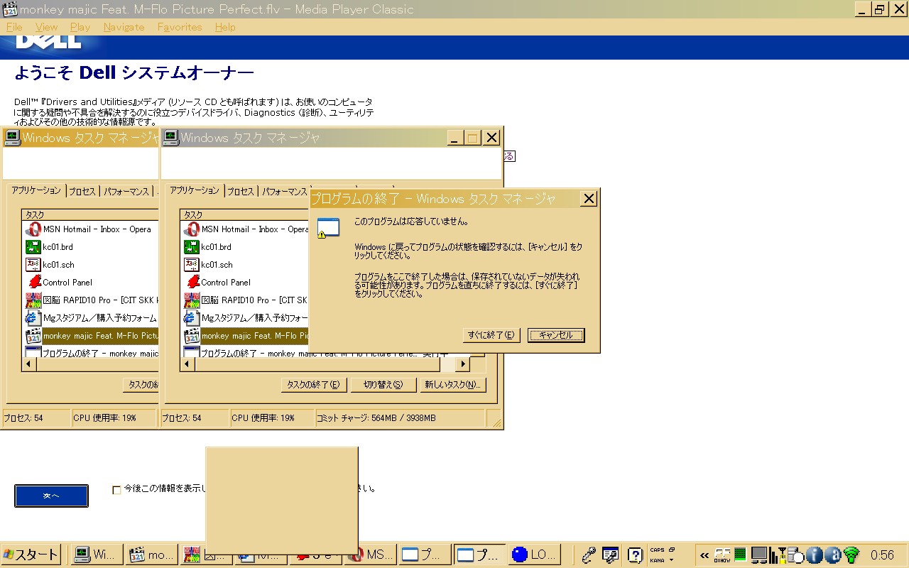Click the right arrow of right task list scrollbar
This screenshot has width=909, height=568.
click(x=462, y=364)
